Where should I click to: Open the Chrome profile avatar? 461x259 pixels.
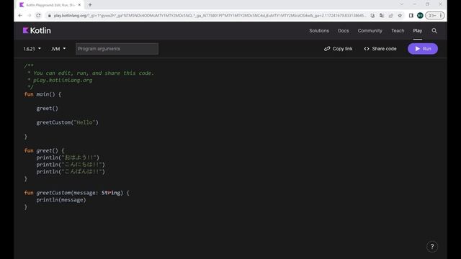coord(420,16)
